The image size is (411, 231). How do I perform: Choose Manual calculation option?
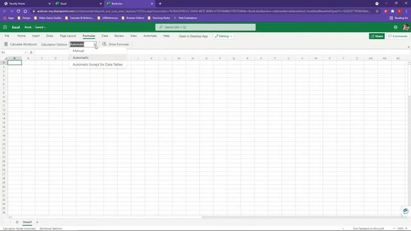[98, 51]
